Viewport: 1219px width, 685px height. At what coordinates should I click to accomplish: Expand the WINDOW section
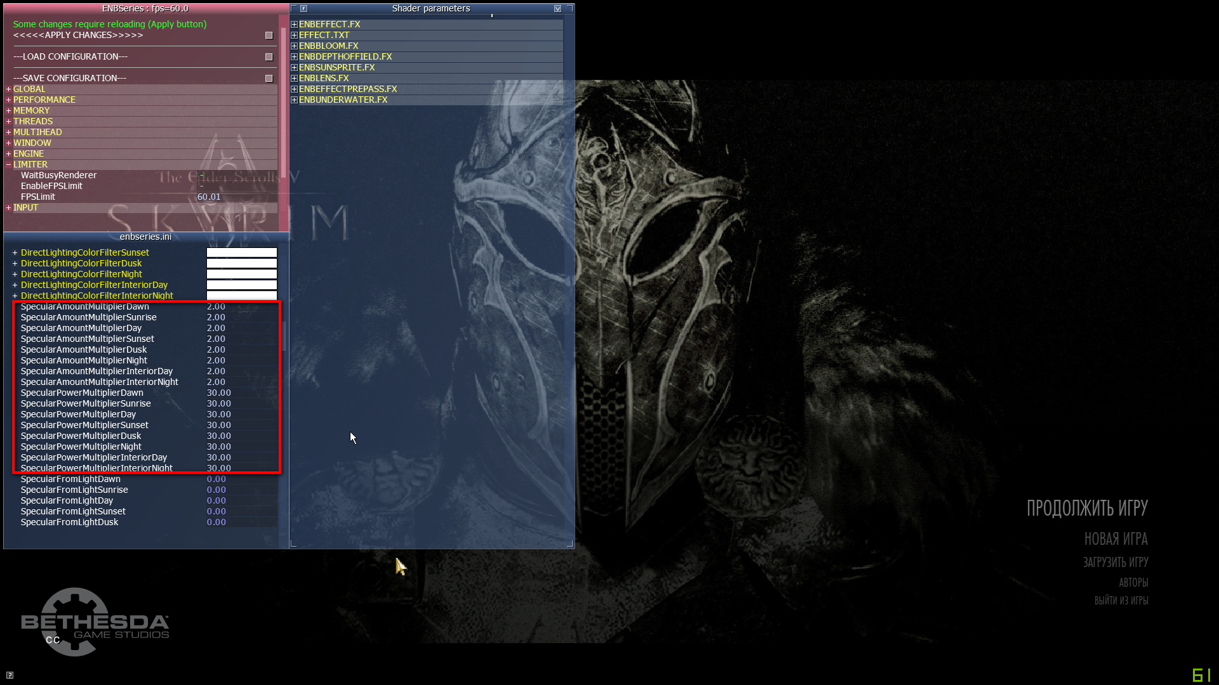tap(9, 143)
